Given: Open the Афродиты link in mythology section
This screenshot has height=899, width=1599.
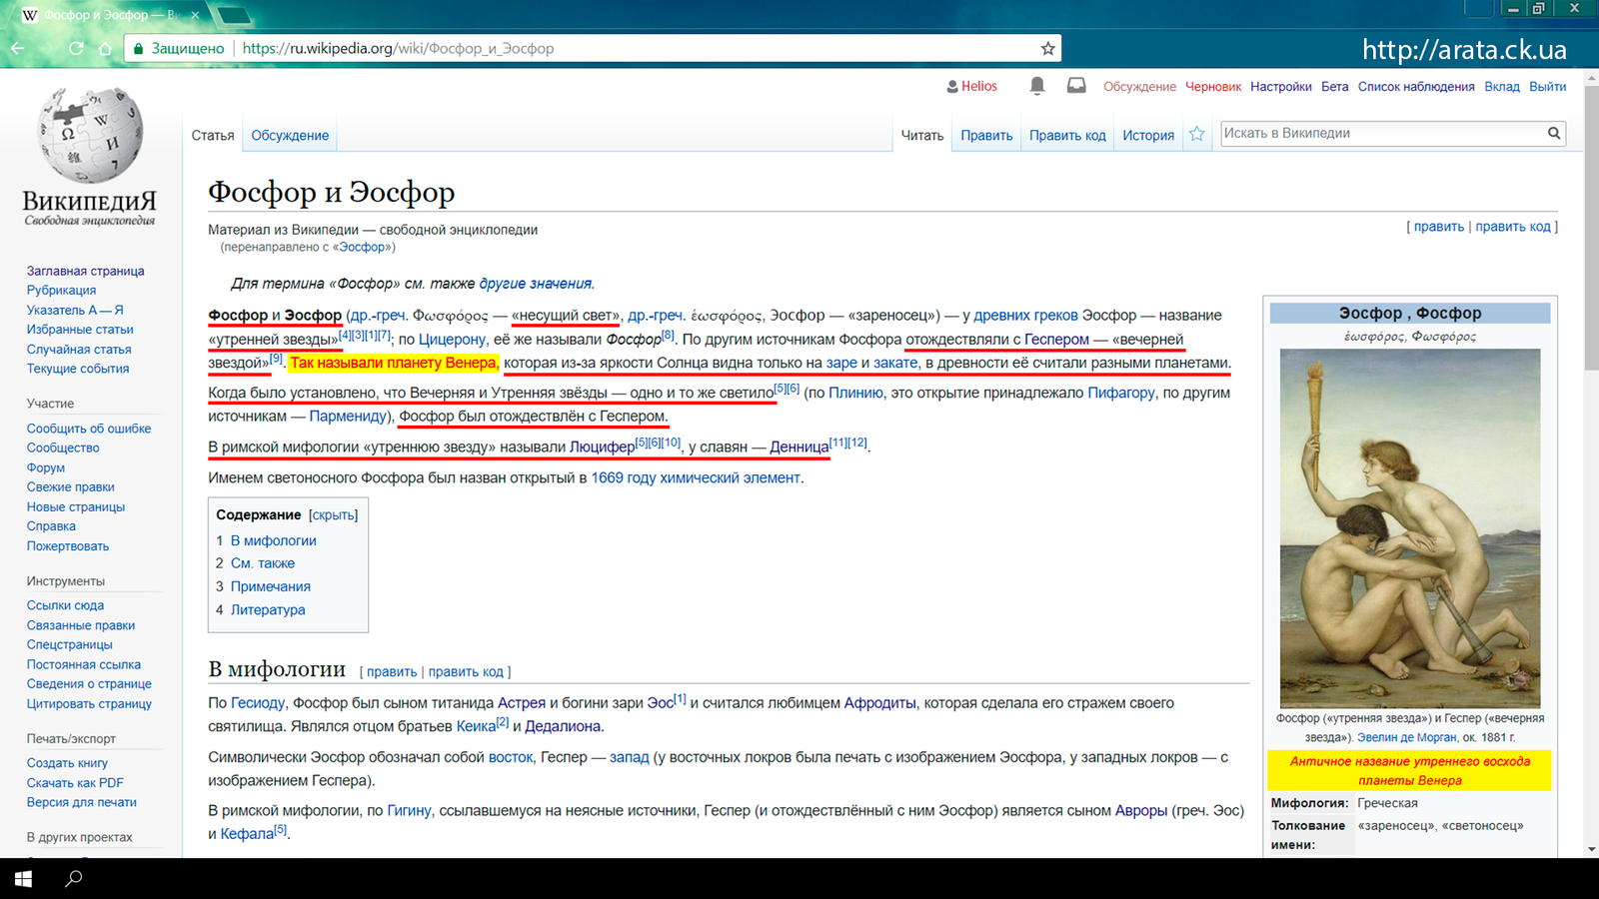Looking at the screenshot, I should 879,702.
